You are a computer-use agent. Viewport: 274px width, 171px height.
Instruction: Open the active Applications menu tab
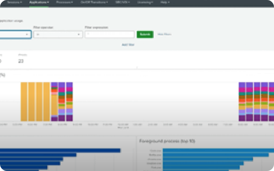39,2
